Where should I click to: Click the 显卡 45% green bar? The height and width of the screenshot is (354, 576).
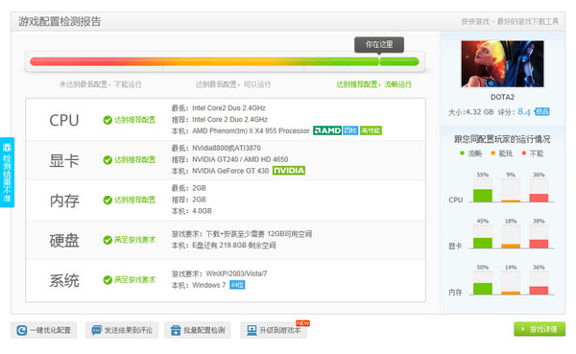click(483, 243)
